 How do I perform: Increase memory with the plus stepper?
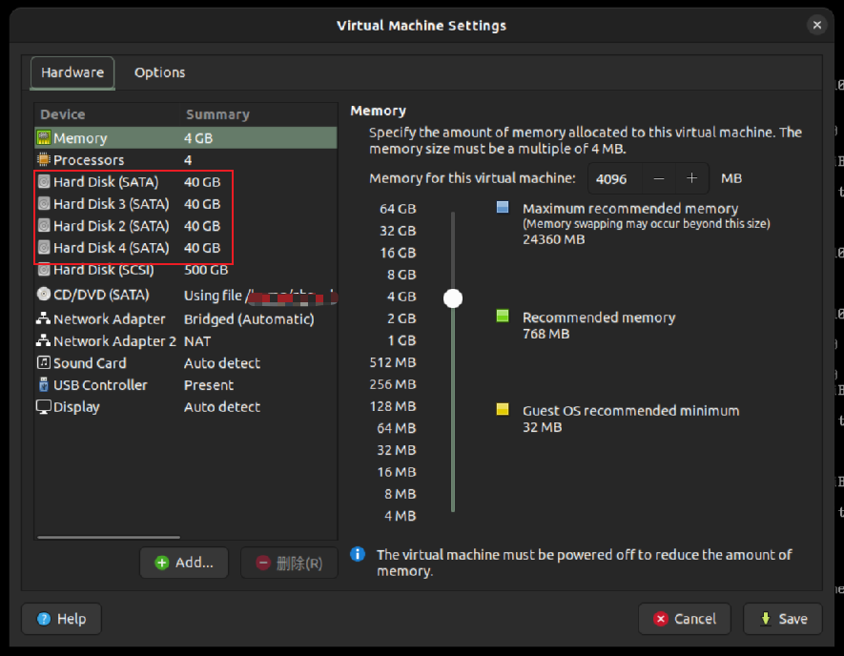pyautogui.click(x=692, y=178)
